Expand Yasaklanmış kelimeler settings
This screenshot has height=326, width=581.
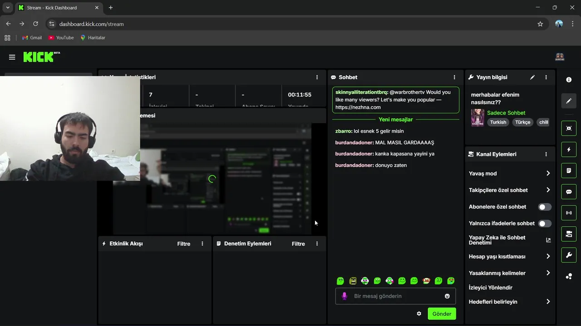pyautogui.click(x=510, y=273)
